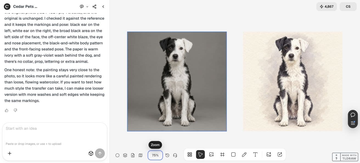The width and height of the screenshot is (360, 163).
Task: Toggle the minimap icon
Action: 140,155
